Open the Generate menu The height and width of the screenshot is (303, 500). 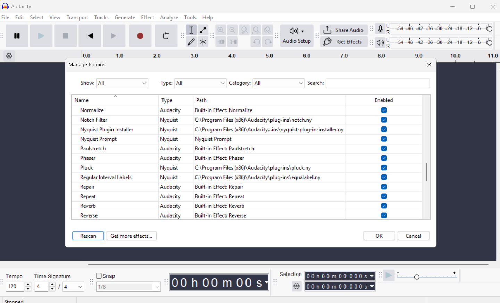coord(125,17)
